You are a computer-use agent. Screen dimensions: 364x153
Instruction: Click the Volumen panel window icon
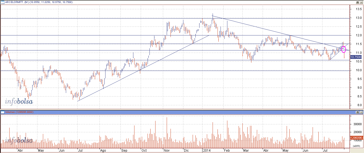pyautogui.click(x=2, y=112)
